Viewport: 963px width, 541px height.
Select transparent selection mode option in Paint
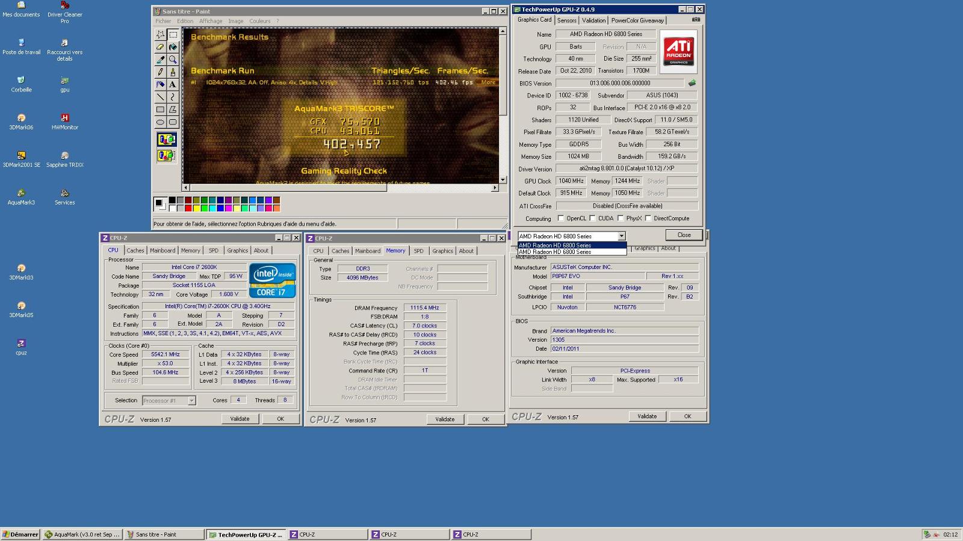tap(167, 155)
